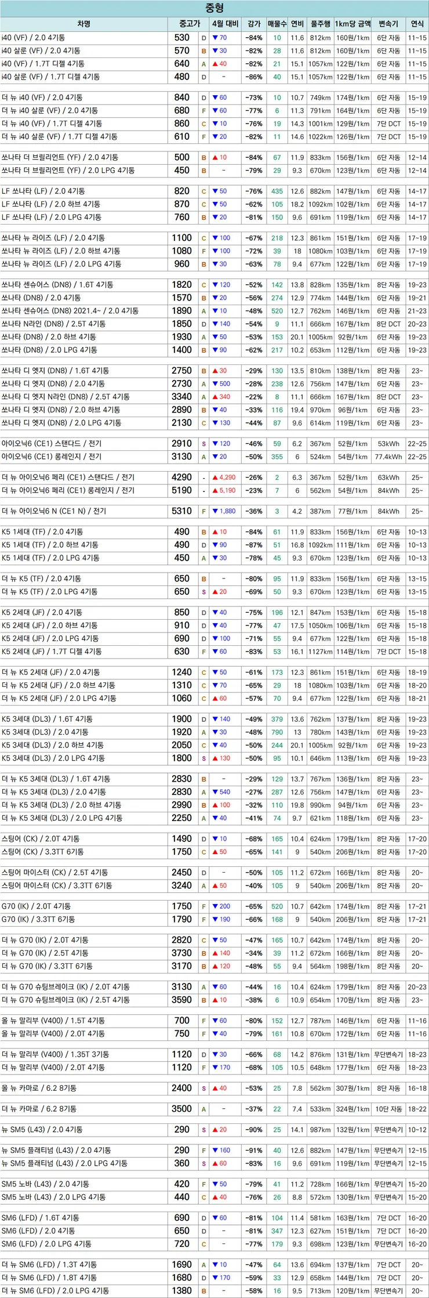The height and width of the screenshot is (1298, 429).
Task: Click "K5 1세대 (TF) / 2.0 하브 4기통"
Action: (49, 545)
